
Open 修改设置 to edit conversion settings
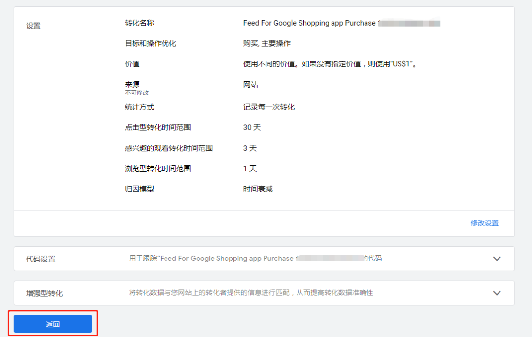click(484, 223)
